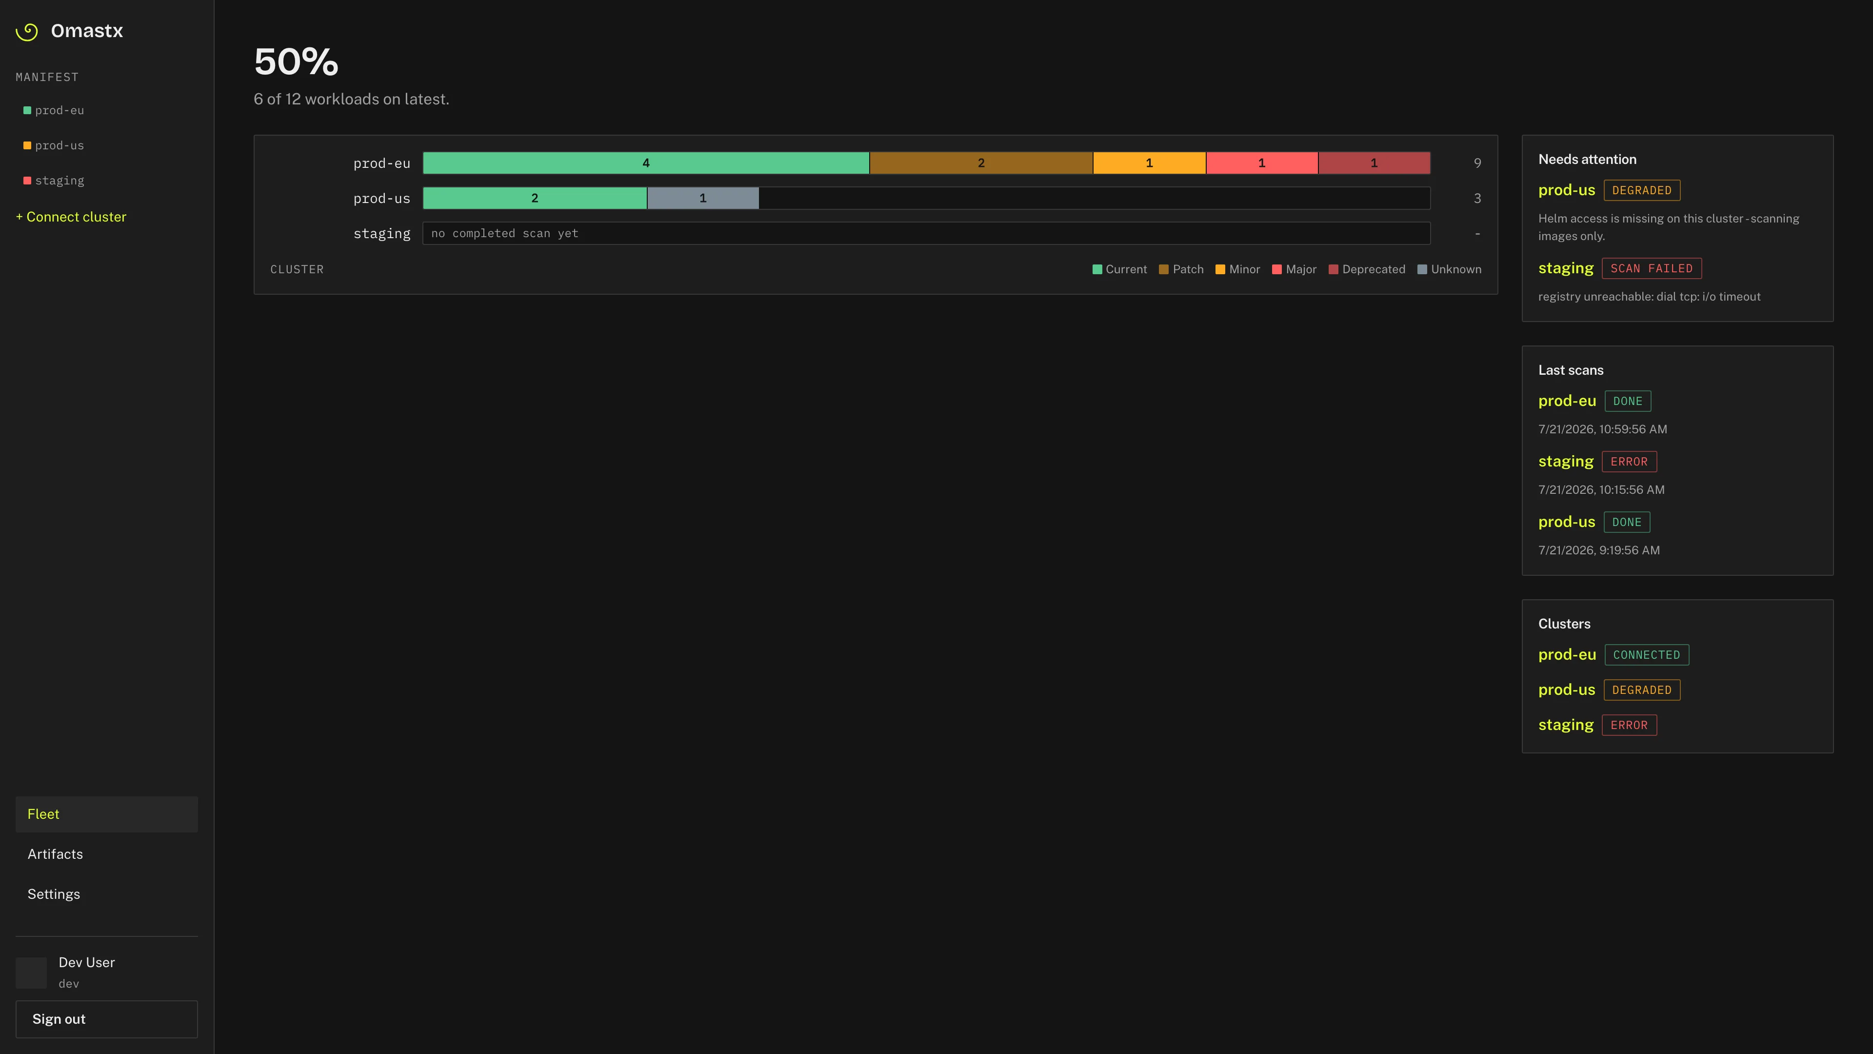The width and height of the screenshot is (1873, 1054).
Task: Open the Artifacts section
Action: coord(106,854)
